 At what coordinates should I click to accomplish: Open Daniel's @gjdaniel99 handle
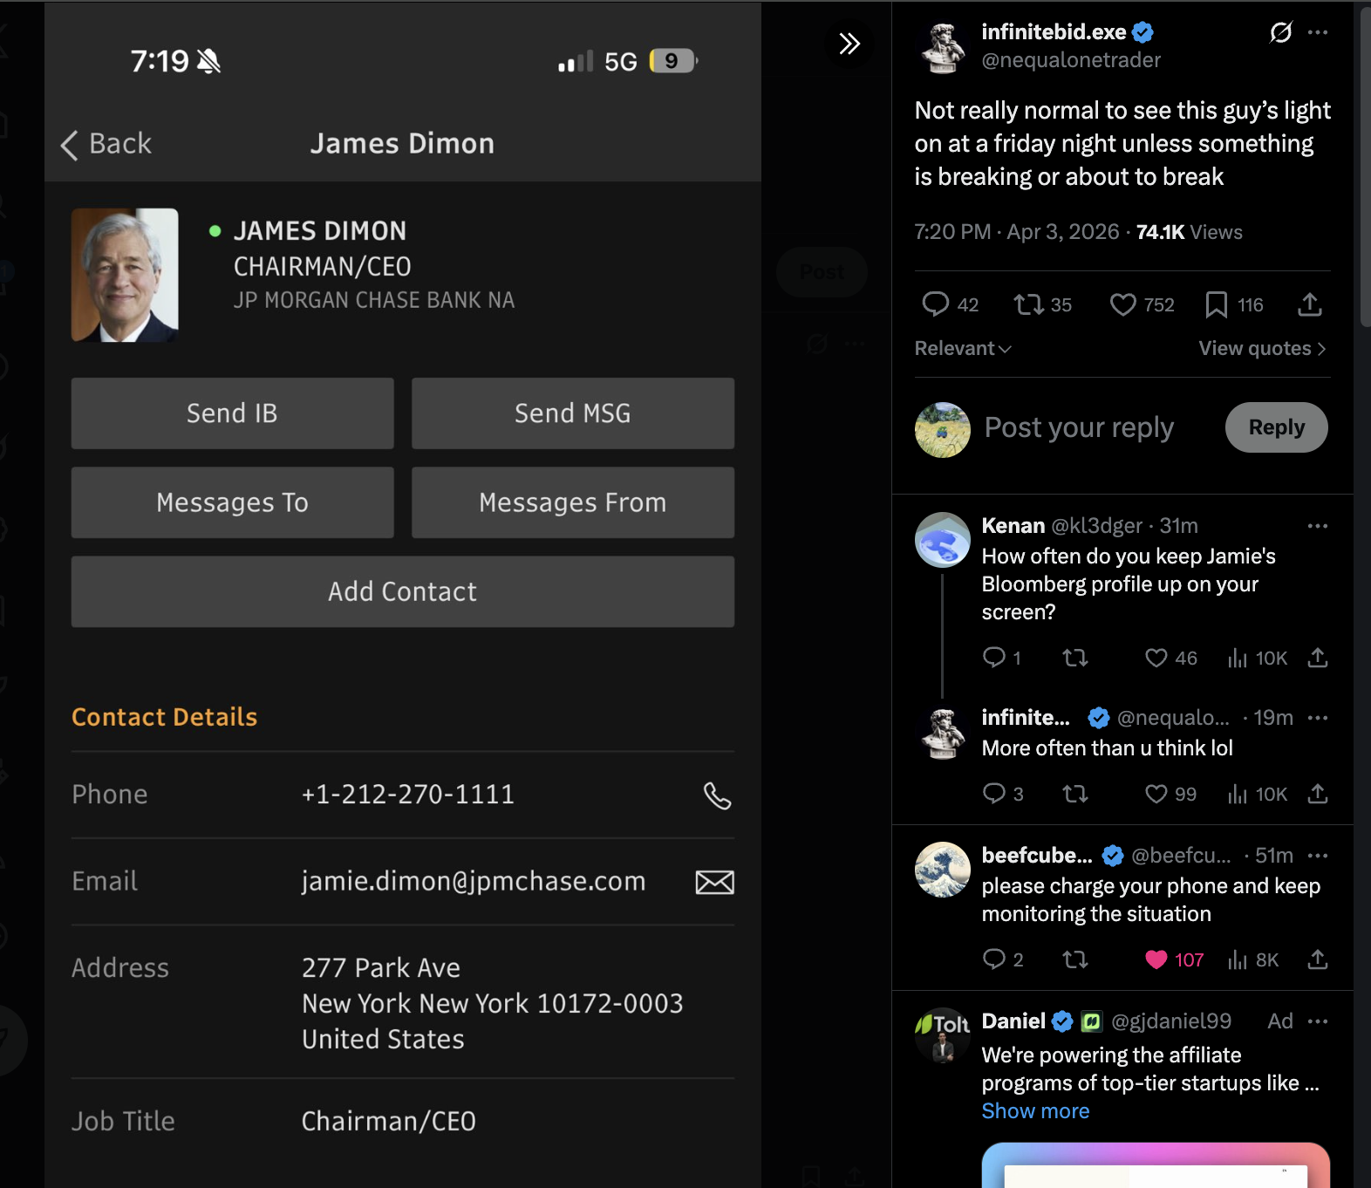coord(1171,1021)
